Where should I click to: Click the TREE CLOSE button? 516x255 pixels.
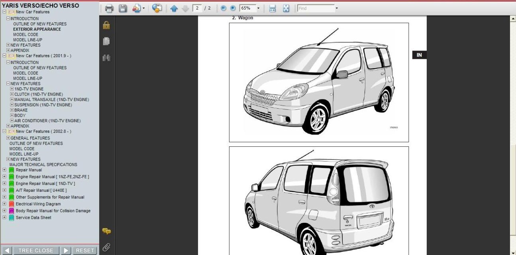36,251
